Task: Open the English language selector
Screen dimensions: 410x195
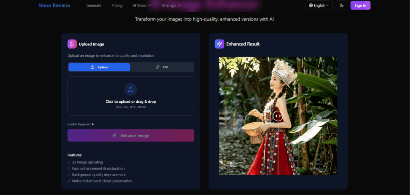Action: pos(319,5)
